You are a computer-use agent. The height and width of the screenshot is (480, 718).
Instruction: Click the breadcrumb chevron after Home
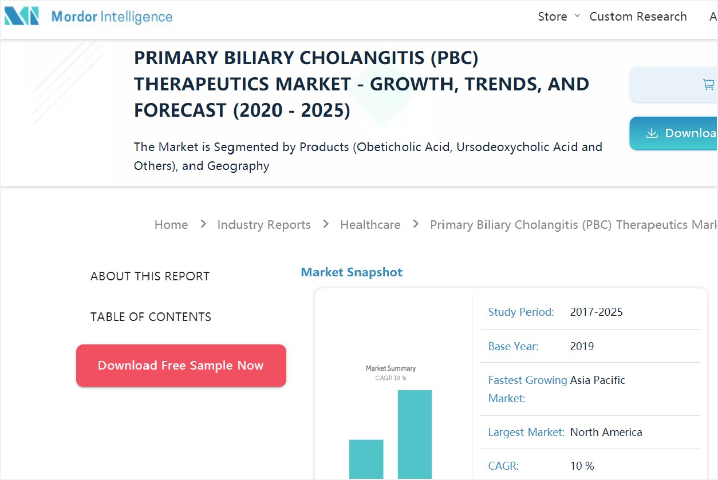203,224
